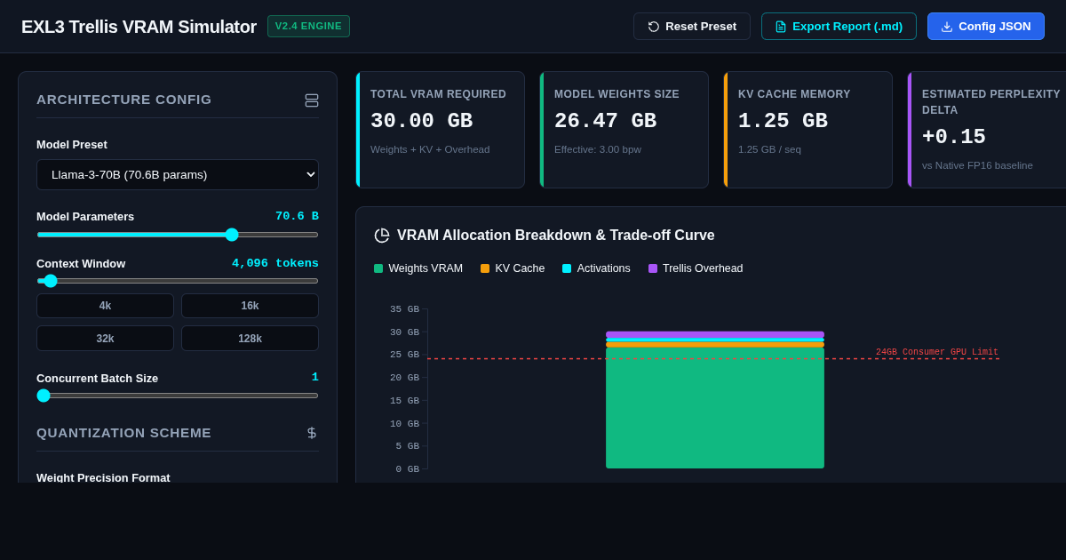The width and height of the screenshot is (1066, 560).
Task: Set context window to 32k
Action: pos(105,338)
